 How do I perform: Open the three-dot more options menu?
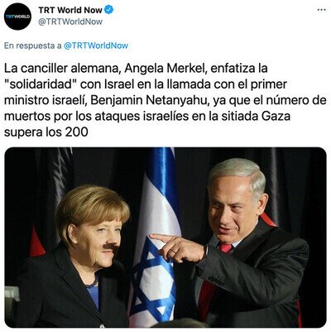[x=322, y=10]
